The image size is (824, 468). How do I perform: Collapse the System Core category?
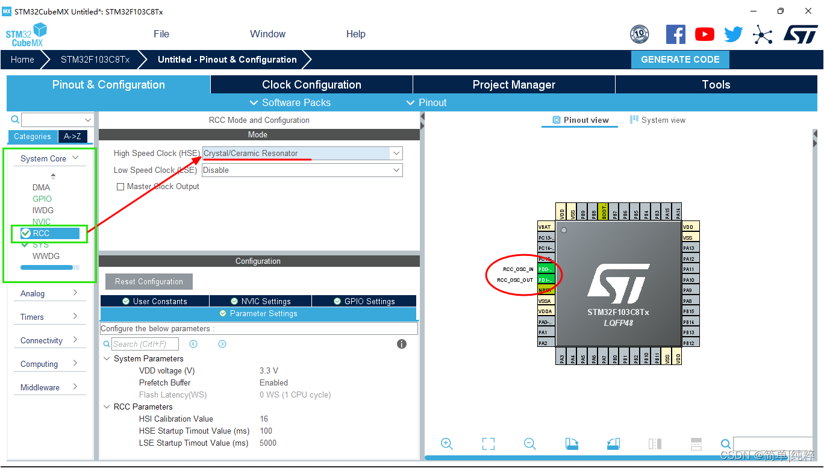click(x=75, y=158)
